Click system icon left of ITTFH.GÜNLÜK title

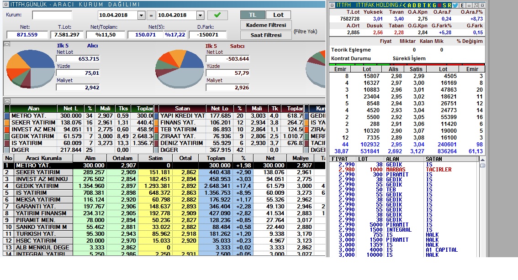click(x=5, y=5)
